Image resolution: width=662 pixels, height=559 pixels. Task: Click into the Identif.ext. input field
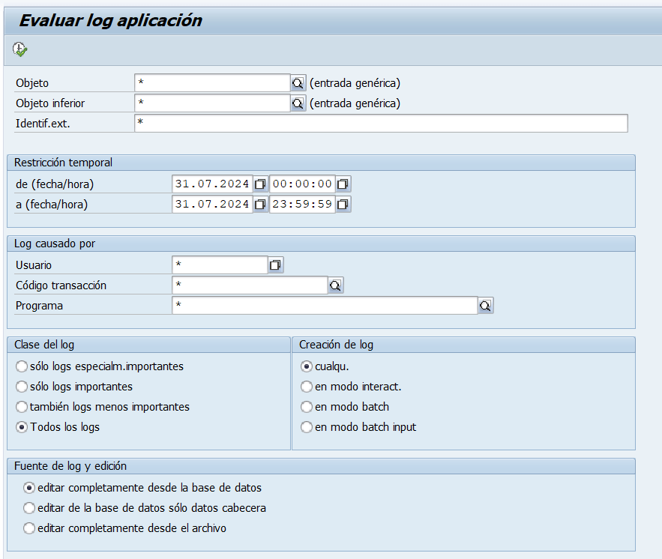pyautogui.click(x=381, y=124)
